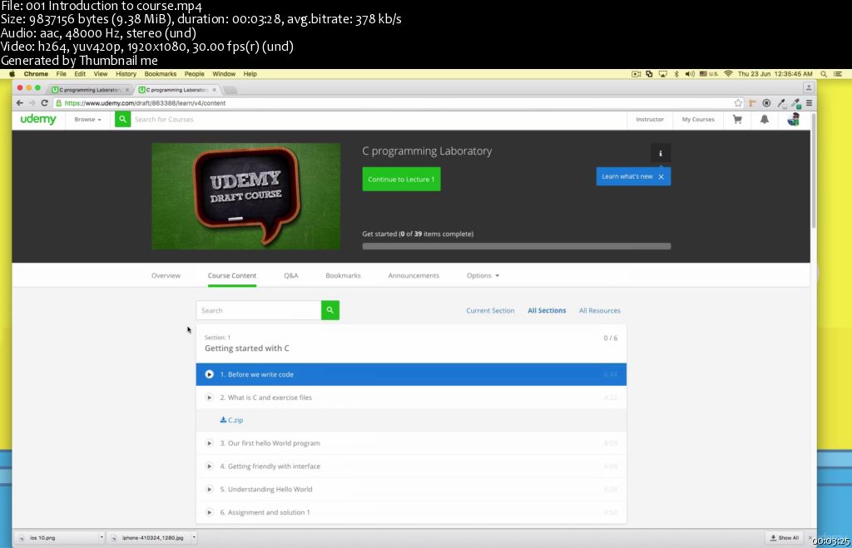Image resolution: width=852 pixels, height=548 pixels.
Task: Filter by Current Section
Action: coord(490,311)
